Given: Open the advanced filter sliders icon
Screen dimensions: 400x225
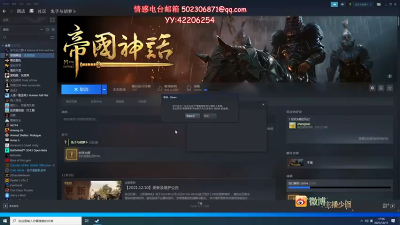Looking at the screenshot, I should point(52,37).
